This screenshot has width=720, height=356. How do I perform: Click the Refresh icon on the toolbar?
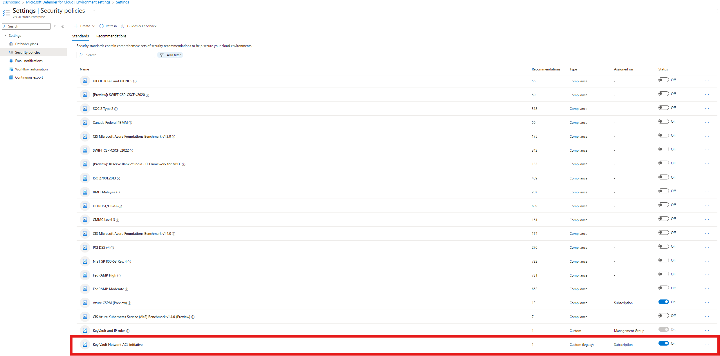click(101, 26)
